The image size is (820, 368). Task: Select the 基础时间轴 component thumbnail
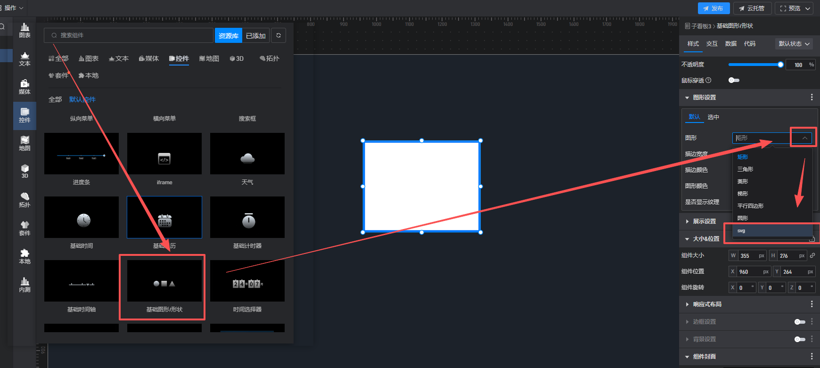[x=82, y=281]
